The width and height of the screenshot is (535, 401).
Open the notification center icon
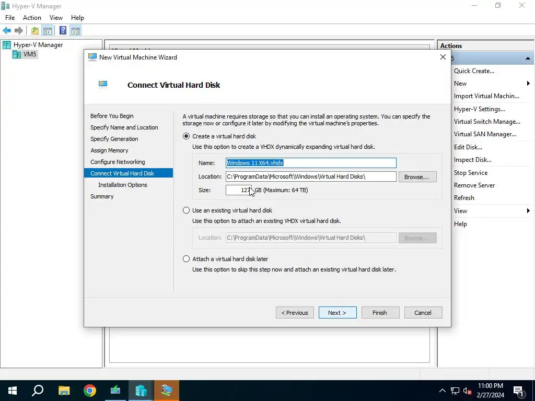(x=518, y=391)
